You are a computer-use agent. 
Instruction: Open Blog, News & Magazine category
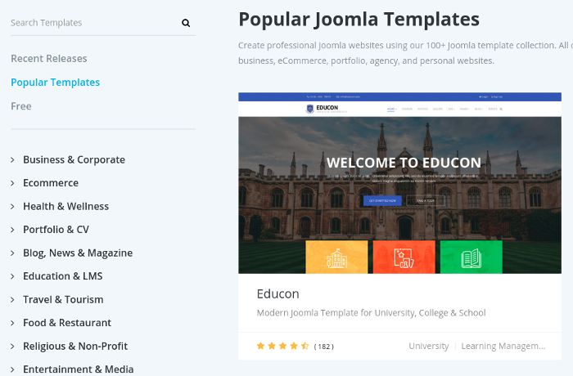(x=78, y=253)
